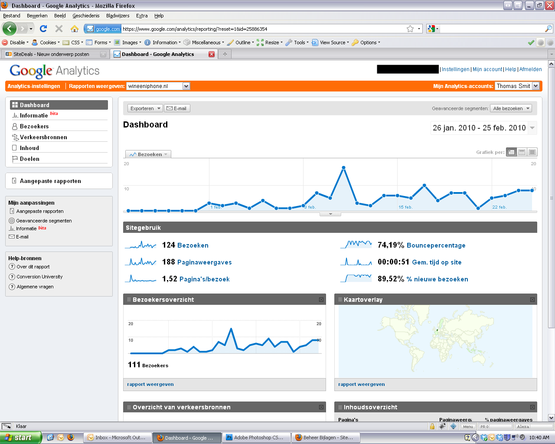Switch to Inbox - Microsoft Outlook taskbar item

[118, 437]
